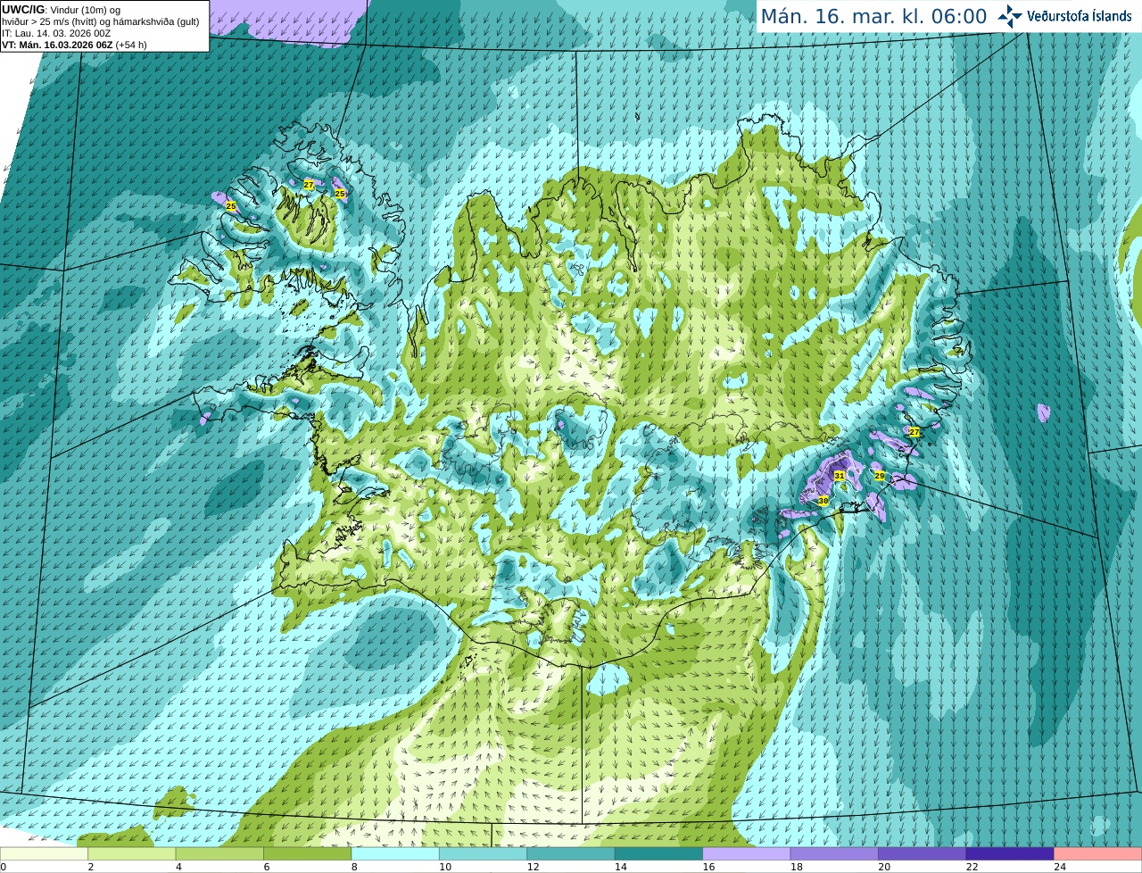Pick the 8–10 m/s pale cyan swatch
This screenshot has width=1142, height=873.
point(395,853)
